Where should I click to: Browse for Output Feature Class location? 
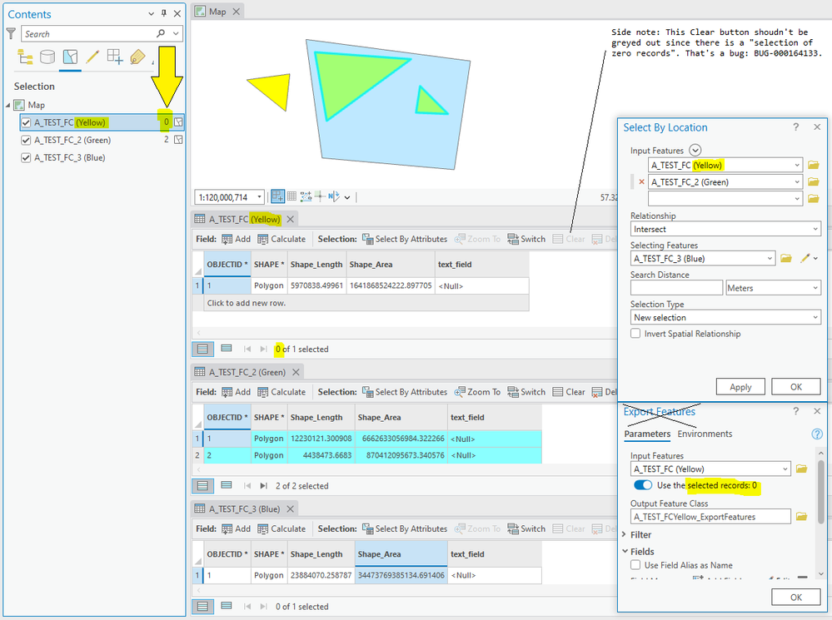coord(801,517)
